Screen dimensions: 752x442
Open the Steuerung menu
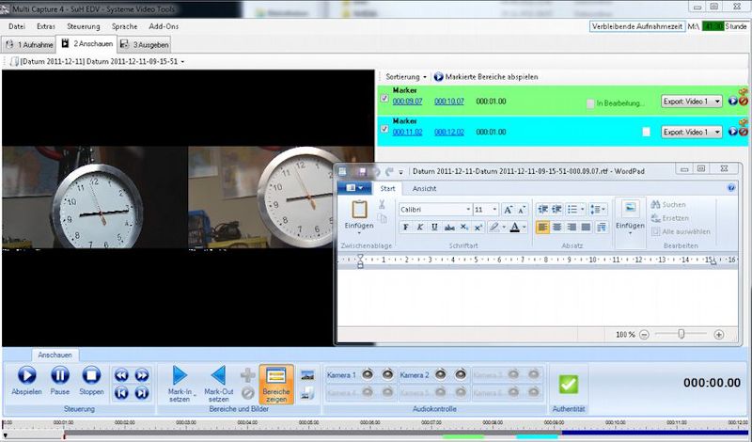tap(84, 26)
